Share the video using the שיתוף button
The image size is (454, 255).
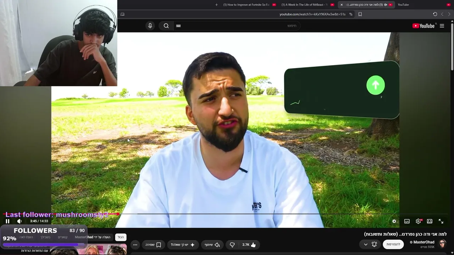pos(212,245)
